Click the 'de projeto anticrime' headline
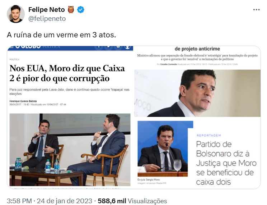This screenshot has height=205, width=267. click(197, 49)
